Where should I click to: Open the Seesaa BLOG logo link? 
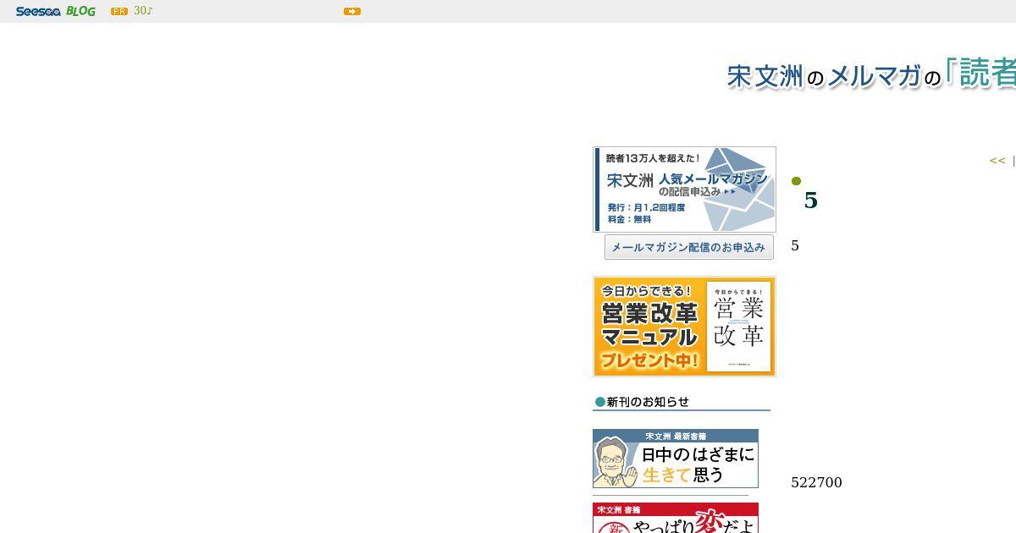tap(55, 11)
